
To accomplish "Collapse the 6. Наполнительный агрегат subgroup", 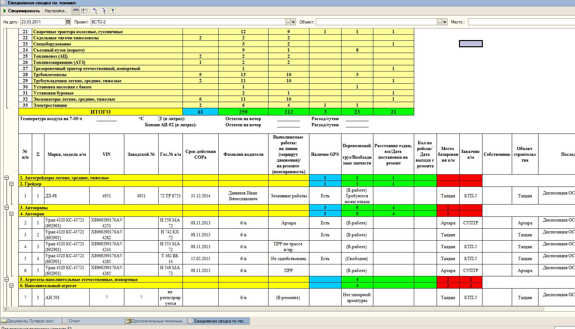I will pos(12,286).
